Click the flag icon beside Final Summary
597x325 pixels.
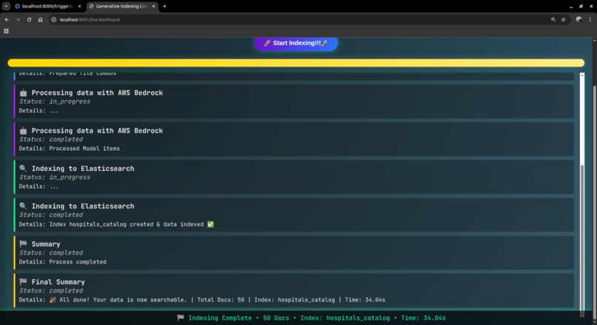click(x=23, y=281)
